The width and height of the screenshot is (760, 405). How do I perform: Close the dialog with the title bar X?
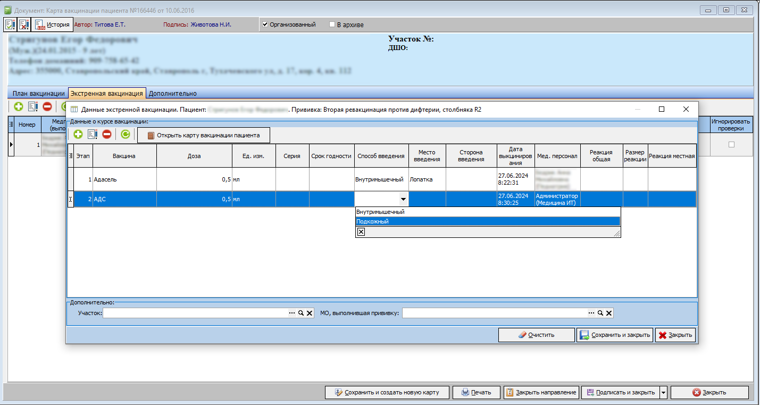click(686, 109)
